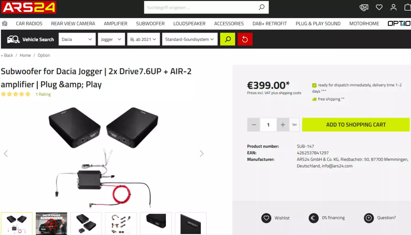Decrease quantity with the minus button
The width and height of the screenshot is (411, 235).
(254, 125)
